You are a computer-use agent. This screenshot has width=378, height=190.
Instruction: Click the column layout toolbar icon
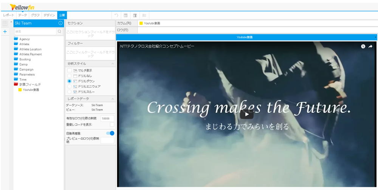(135, 15)
